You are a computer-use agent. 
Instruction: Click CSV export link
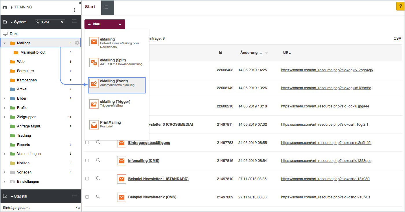point(397,38)
